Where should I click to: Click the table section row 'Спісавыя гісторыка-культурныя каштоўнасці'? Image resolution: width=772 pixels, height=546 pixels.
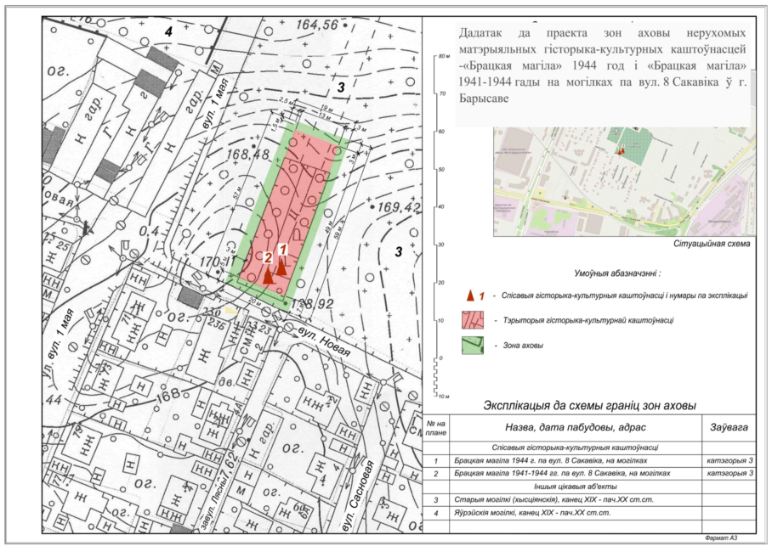[575, 447]
